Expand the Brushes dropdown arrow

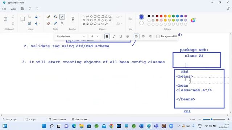pyautogui.click(x=72, y=23)
